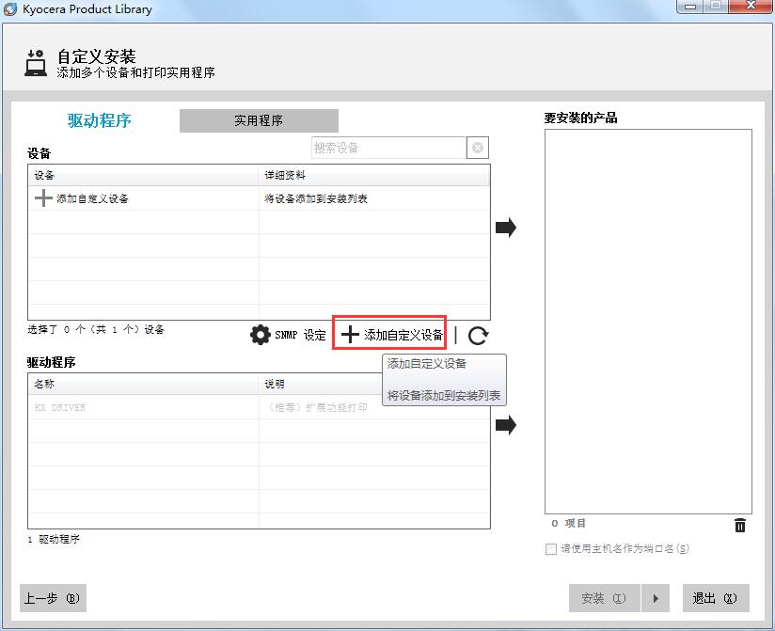Image resolution: width=775 pixels, height=631 pixels.
Task: Click the arrow to add the selected driver
Action: tap(506, 425)
